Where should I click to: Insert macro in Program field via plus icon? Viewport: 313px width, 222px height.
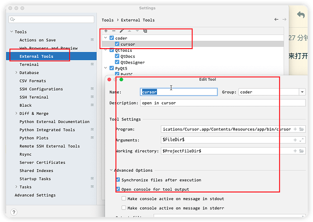(x=295, y=129)
